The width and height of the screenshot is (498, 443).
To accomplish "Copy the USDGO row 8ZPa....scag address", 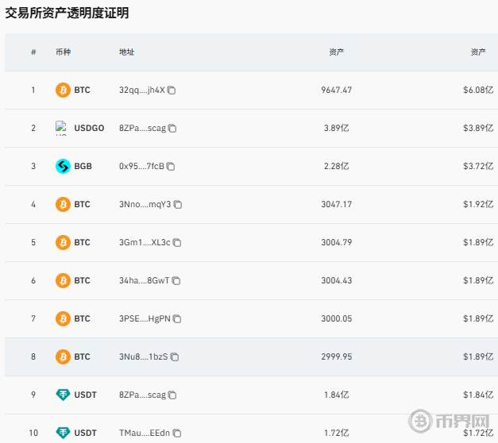I will [x=172, y=129].
